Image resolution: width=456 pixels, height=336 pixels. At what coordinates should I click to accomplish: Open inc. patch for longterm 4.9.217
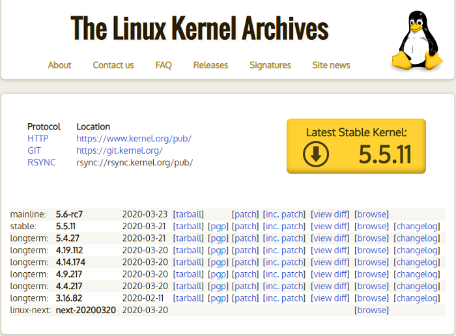(x=285, y=274)
